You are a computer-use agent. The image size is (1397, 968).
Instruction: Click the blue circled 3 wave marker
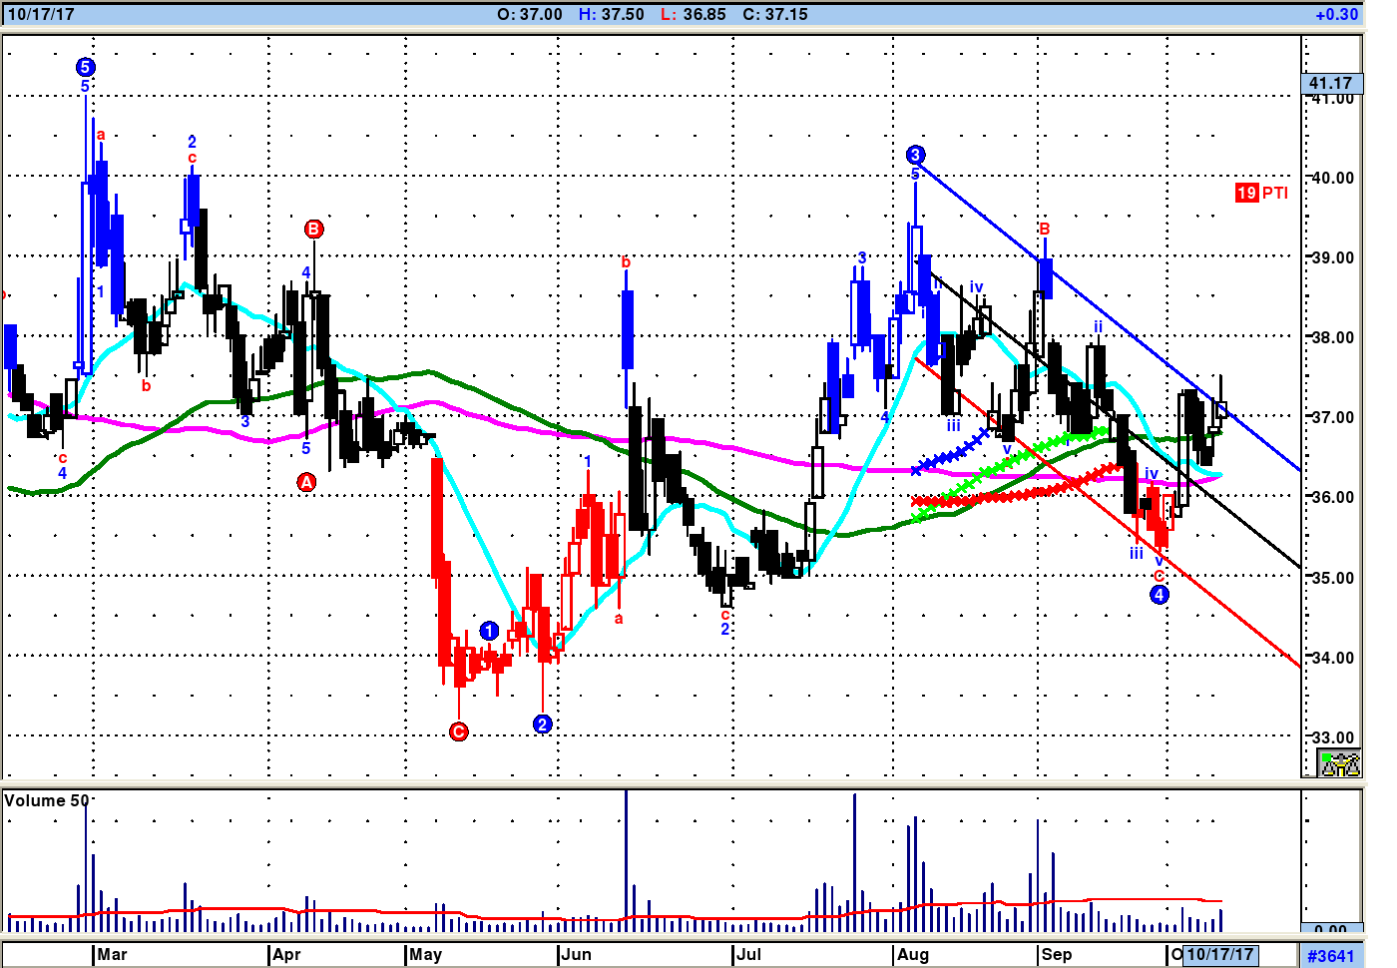tap(915, 155)
